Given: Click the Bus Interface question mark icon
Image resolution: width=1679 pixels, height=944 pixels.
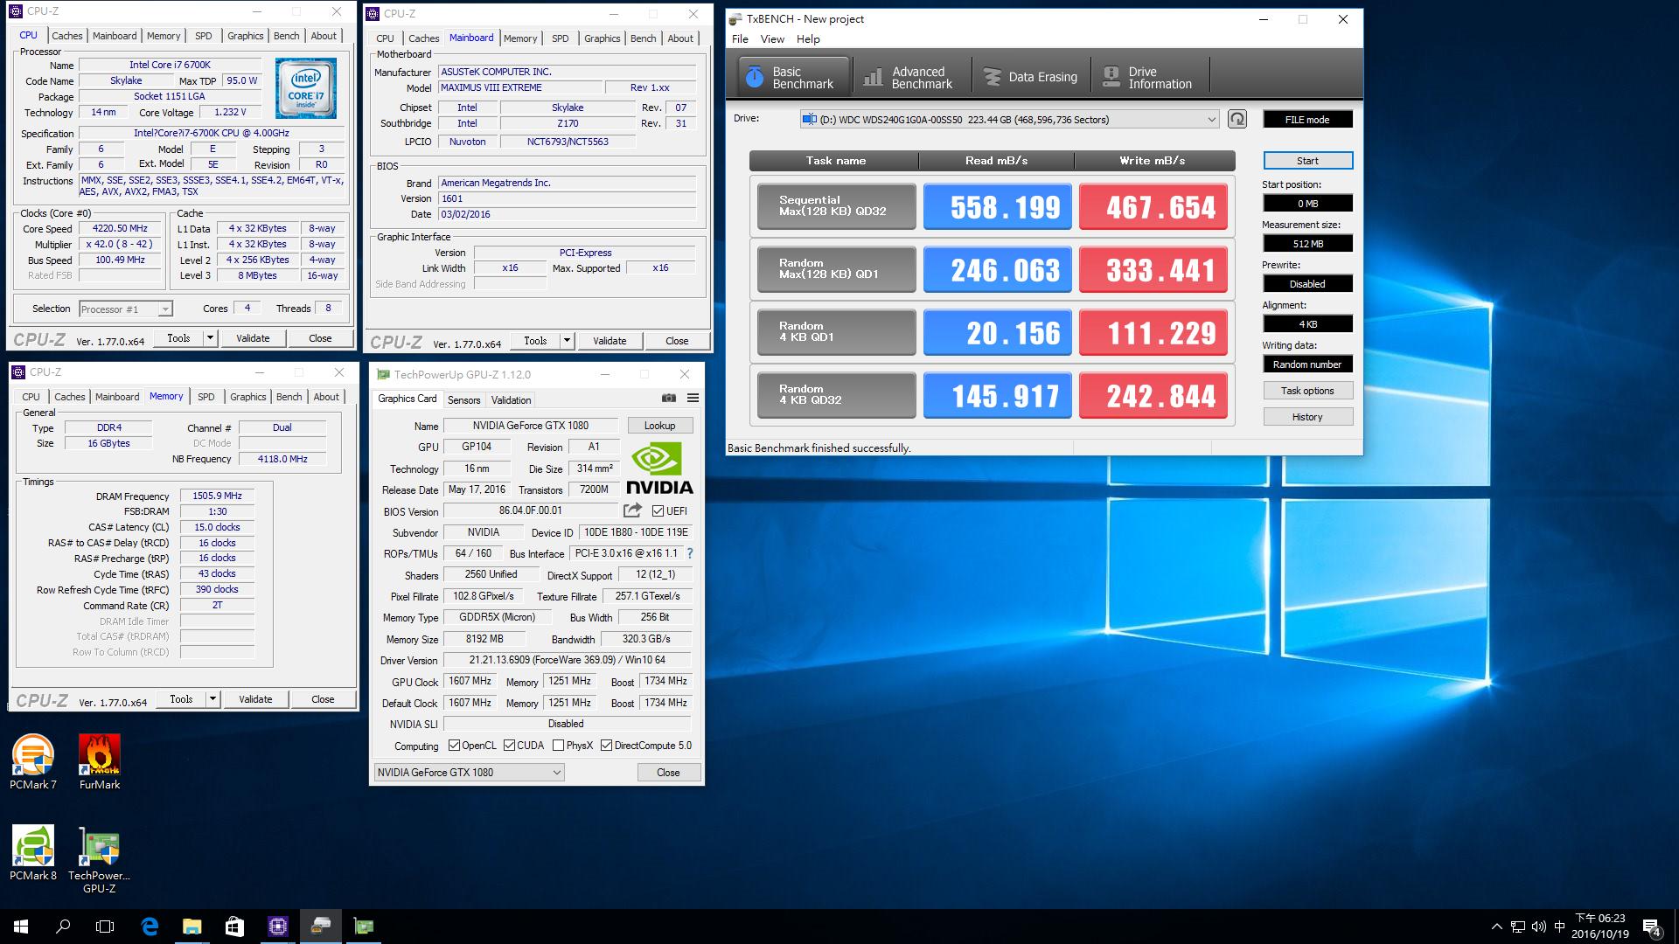Looking at the screenshot, I should [x=689, y=553].
